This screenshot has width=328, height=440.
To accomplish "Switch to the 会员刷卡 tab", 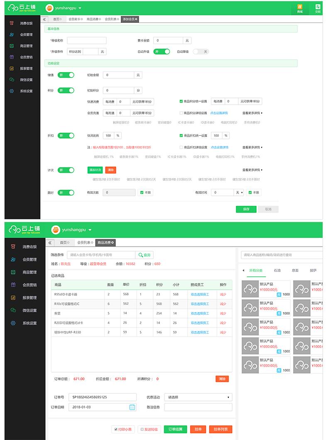I will click(75, 19).
